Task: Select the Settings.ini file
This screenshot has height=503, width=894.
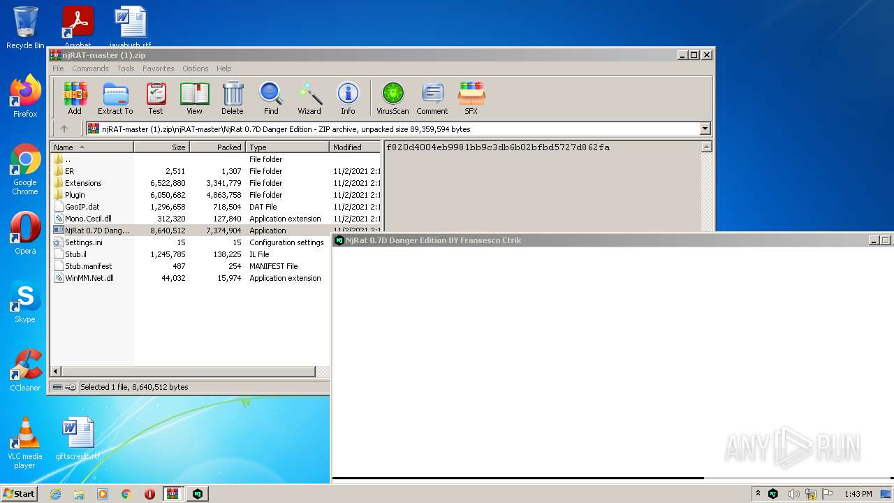Action: (190, 242)
